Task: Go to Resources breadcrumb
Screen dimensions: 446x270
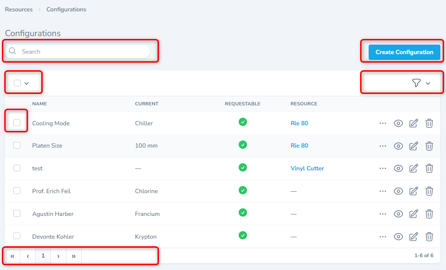Action: 19,9
